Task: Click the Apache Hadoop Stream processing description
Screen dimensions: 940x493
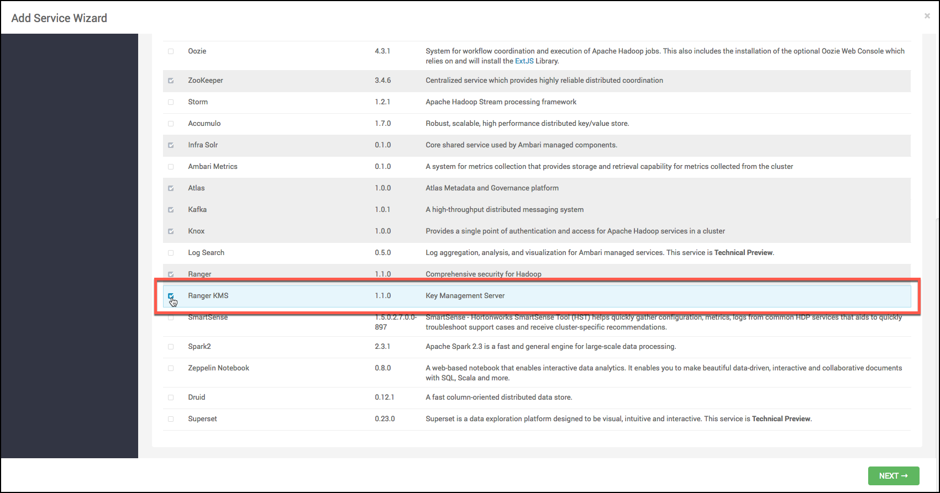Action: pos(501,102)
